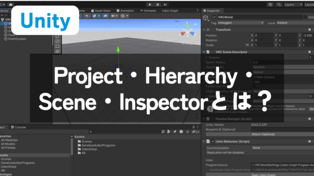Click the Blueprint ID (Optional) field

(x=283, y=130)
